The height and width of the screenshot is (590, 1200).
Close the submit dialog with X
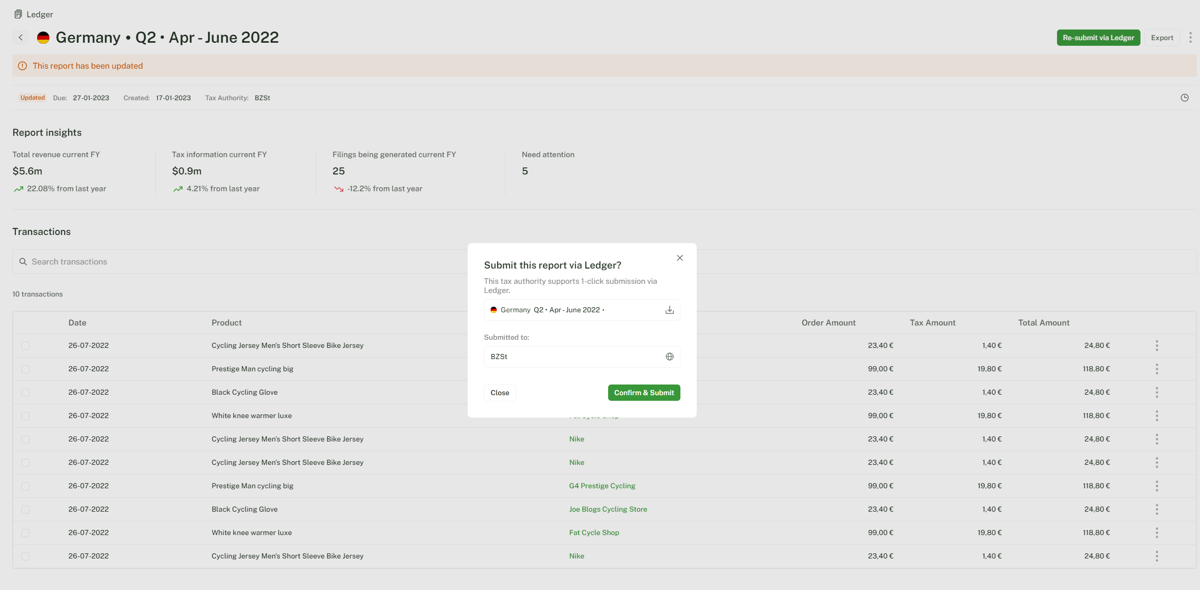coord(679,258)
